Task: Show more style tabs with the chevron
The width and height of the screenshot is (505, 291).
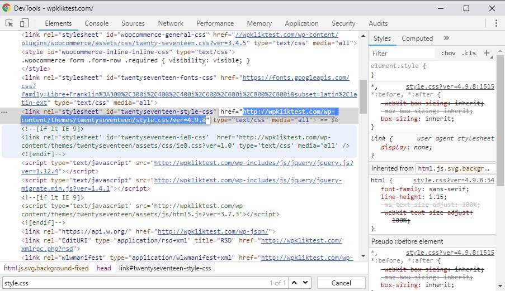Action: point(446,38)
